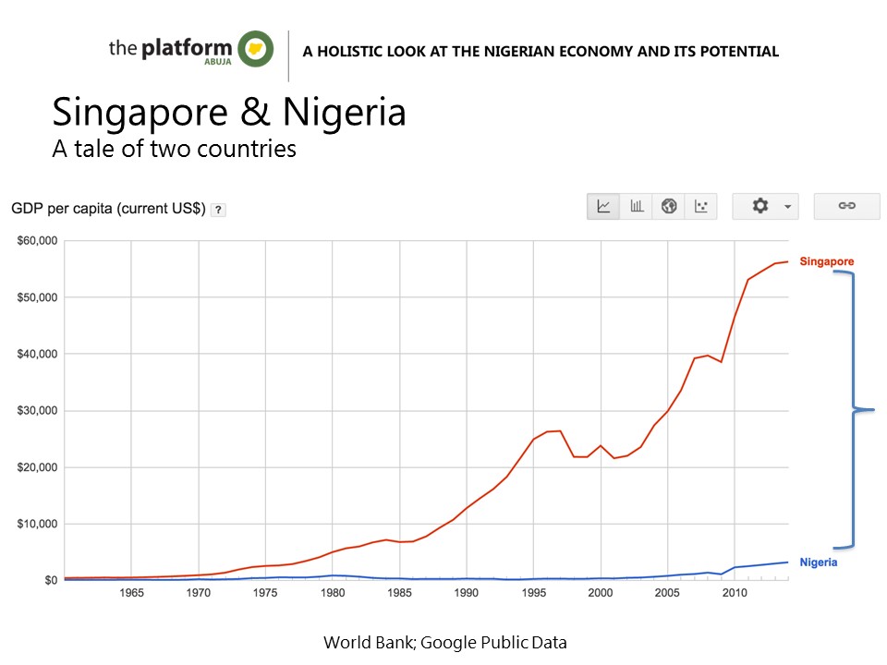The image size is (887, 665).
Task: Select the line chart view icon
Action: click(603, 206)
